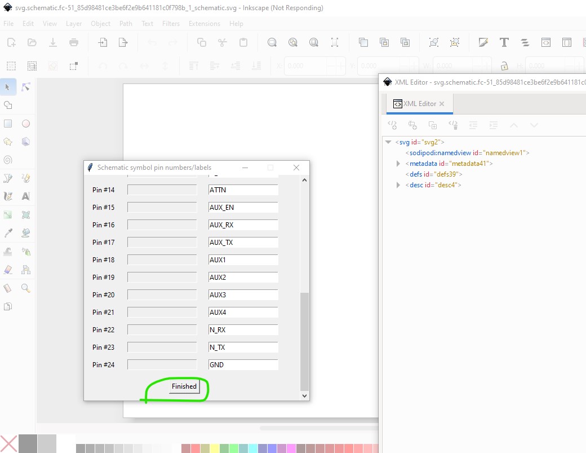
Task: Click the Finished button
Action: 184,386
